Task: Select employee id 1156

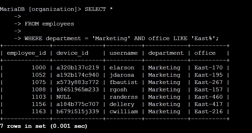Action: (x=39, y=104)
